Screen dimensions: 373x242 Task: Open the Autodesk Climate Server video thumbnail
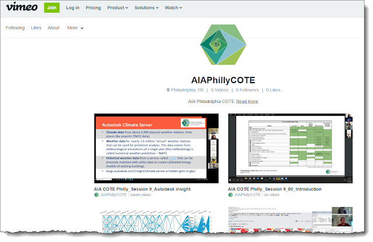point(156,148)
